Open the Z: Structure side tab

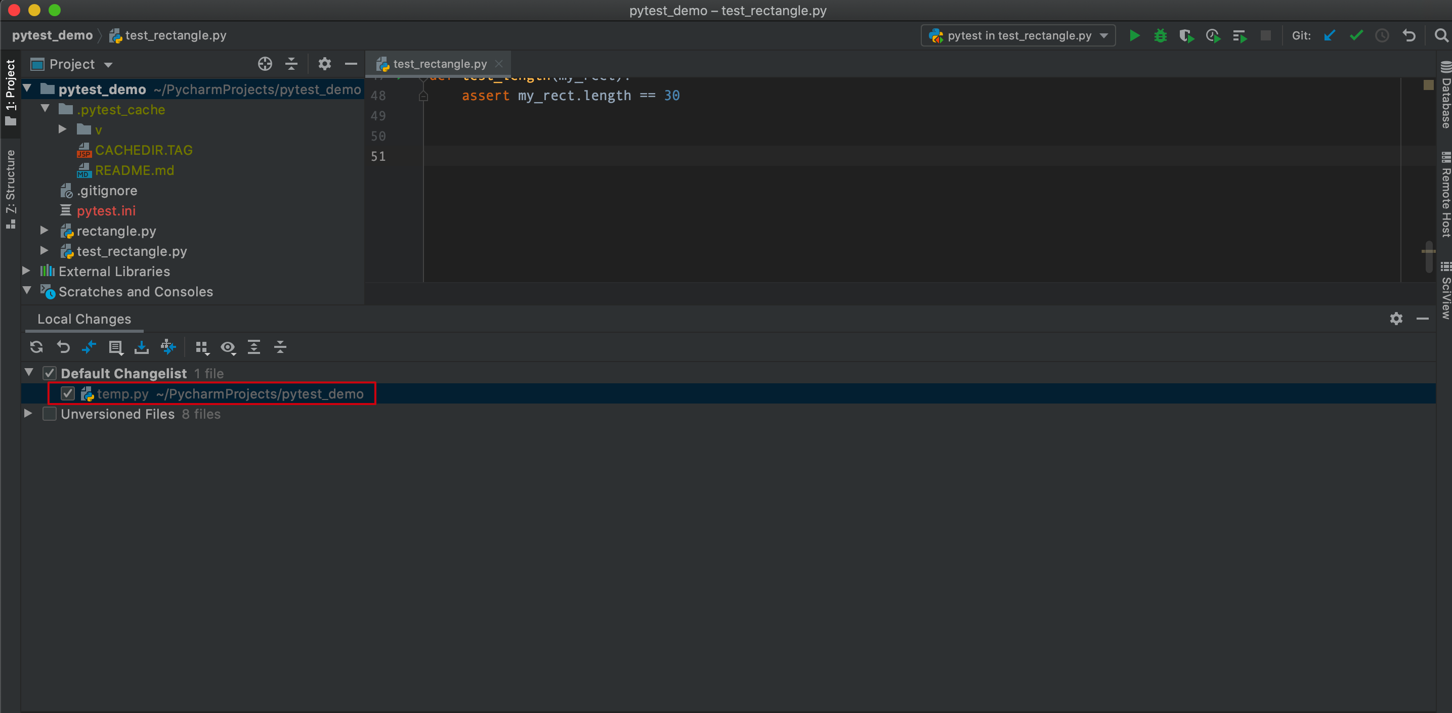click(10, 189)
